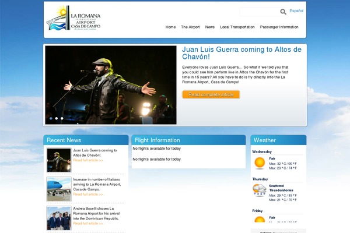Click the search magnifier icon
The width and height of the screenshot is (350, 233).
[x=283, y=12]
